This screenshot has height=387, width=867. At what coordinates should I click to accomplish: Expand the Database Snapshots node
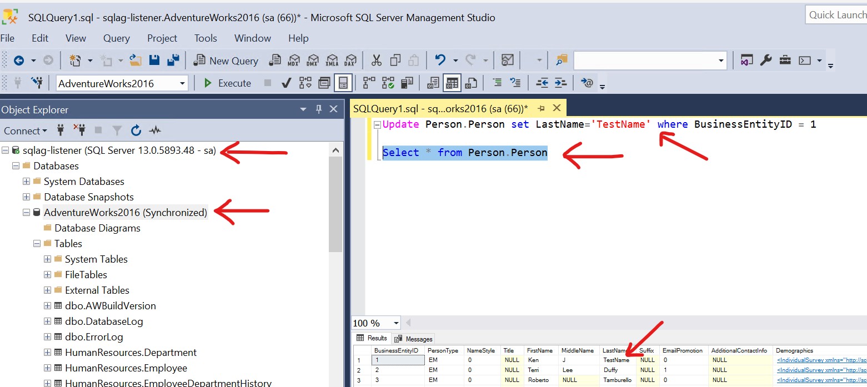coord(26,197)
